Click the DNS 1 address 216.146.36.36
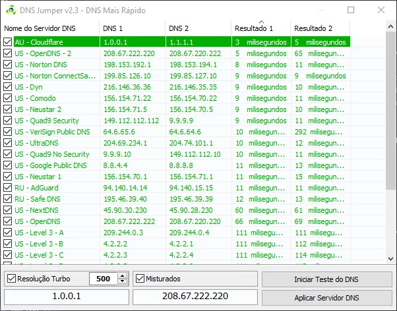The width and height of the screenshot is (397, 311). point(127,87)
